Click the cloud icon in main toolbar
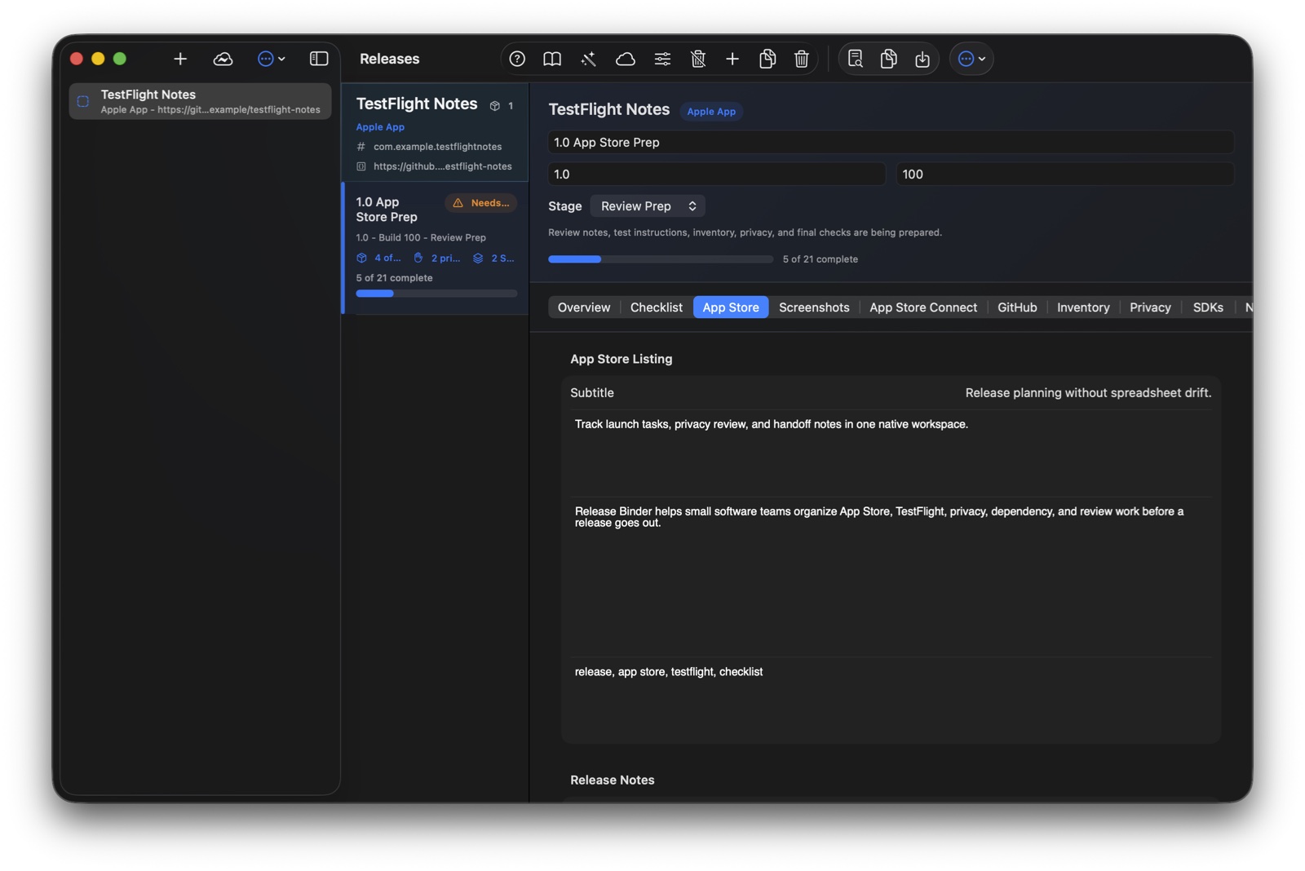This screenshot has height=871, width=1305. tap(625, 59)
